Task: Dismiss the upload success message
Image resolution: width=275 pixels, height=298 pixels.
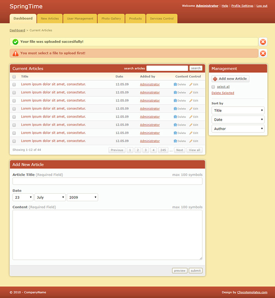Action: (x=263, y=42)
